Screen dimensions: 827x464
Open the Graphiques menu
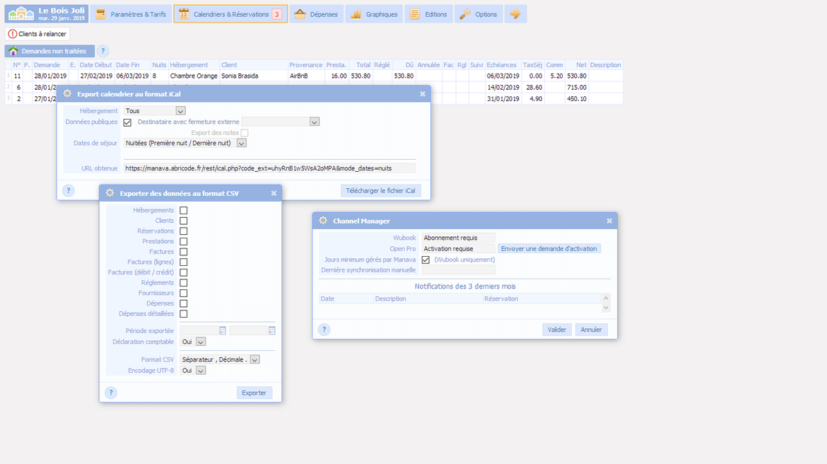374,14
